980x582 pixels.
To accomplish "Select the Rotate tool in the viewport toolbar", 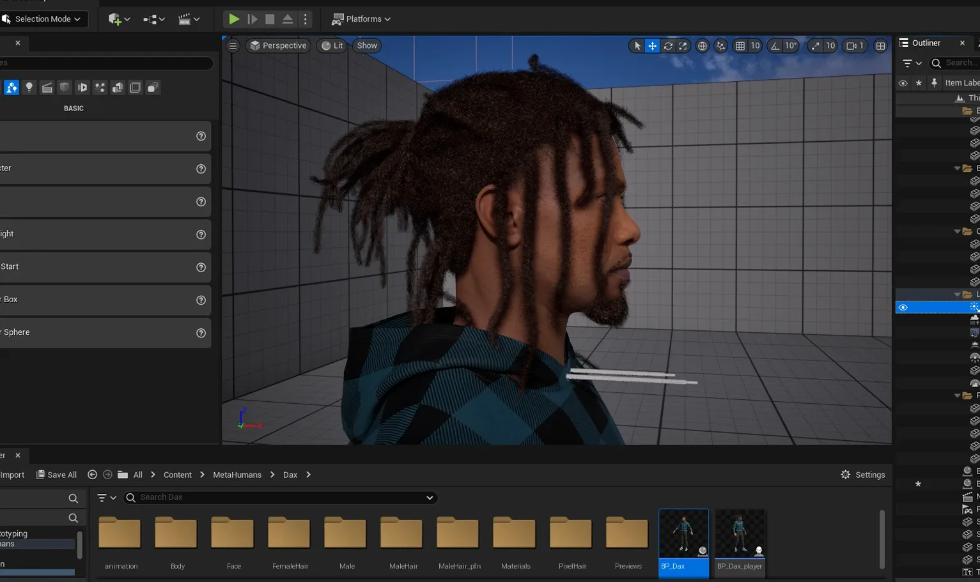I will (x=667, y=45).
